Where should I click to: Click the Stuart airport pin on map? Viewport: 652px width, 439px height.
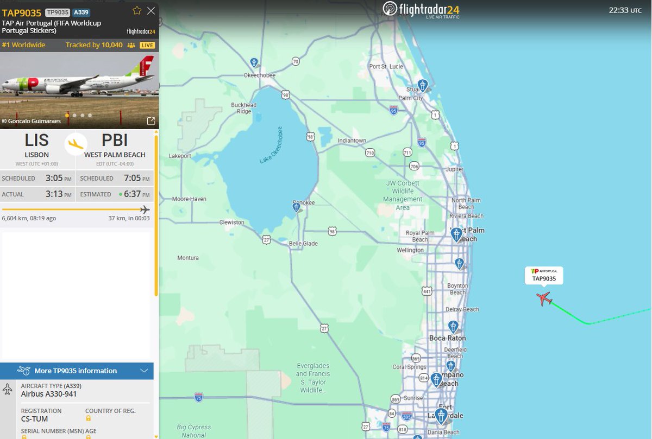coord(422,86)
